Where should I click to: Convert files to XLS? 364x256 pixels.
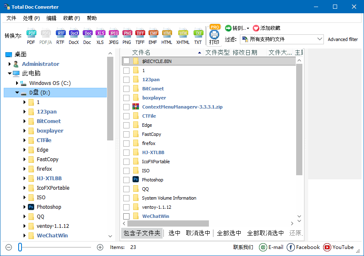100,33
